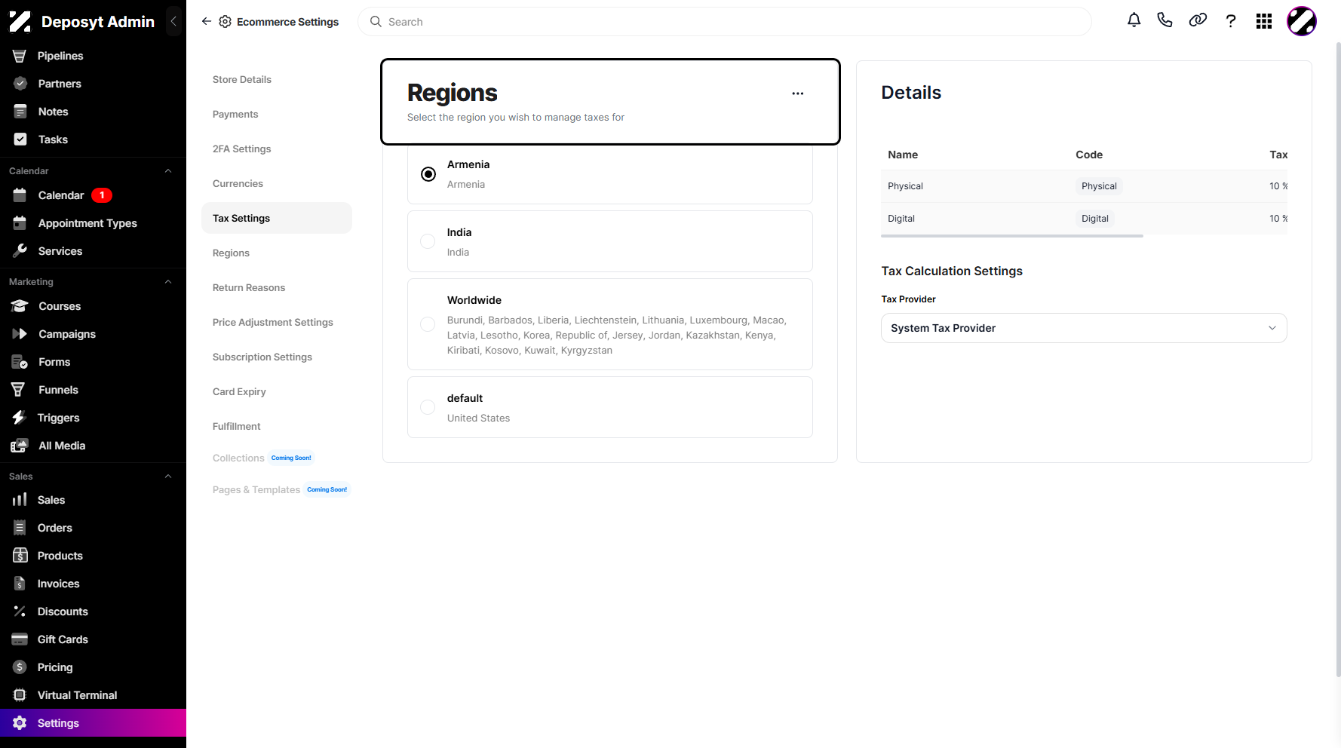Collapse the Calendar sidebar section
1341x748 pixels.
pos(168,171)
